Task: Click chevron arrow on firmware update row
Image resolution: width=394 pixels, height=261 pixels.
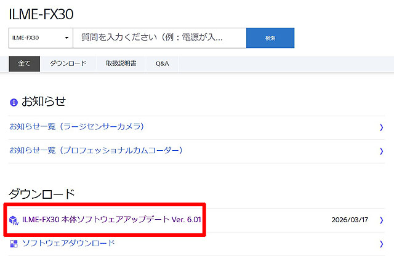Action: click(x=381, y=220)
